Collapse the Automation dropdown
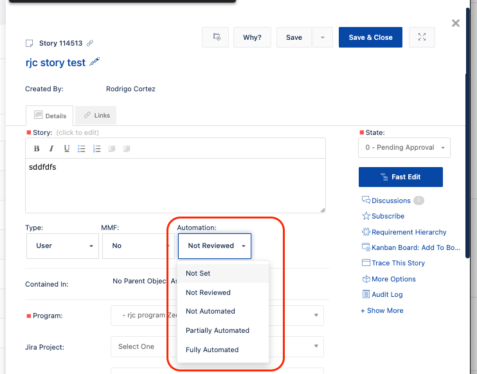 point(215,246)
